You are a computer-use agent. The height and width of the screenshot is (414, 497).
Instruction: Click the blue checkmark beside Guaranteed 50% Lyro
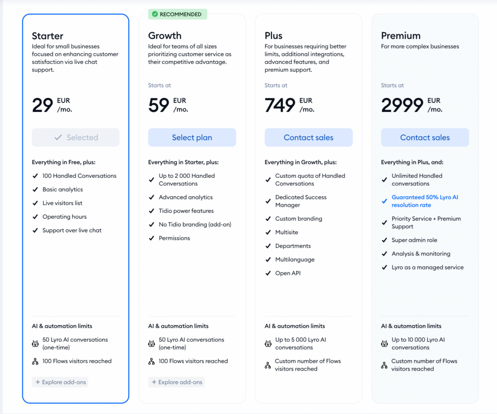click(x=384, y=201)
